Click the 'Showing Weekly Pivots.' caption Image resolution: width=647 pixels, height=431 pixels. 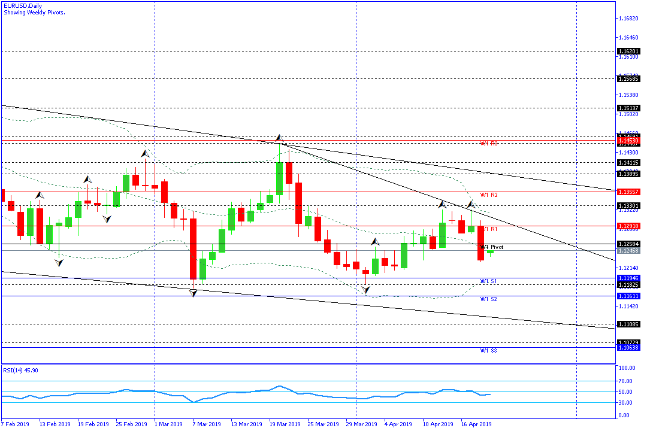click(34, 13)
